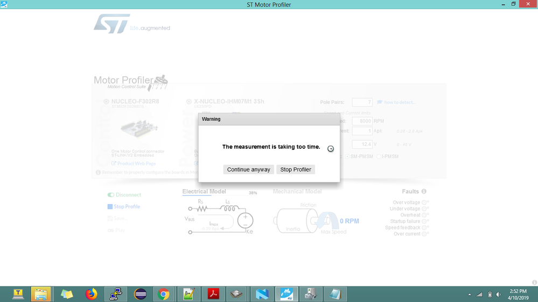Click the yellow T taskbar icon

tap(18, 294)
